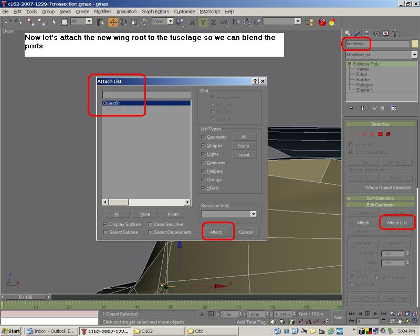Toggle the Helpers list type checkbox
Screen dimensions: 420x336
[x=203, y=171]
